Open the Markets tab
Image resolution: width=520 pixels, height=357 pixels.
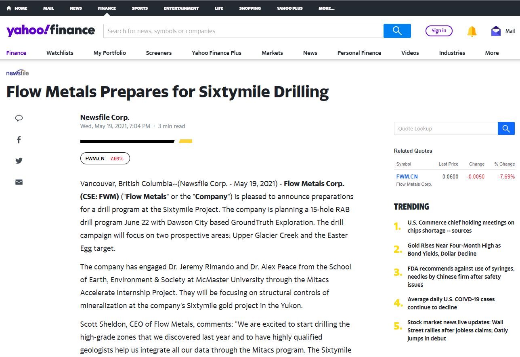[272, 53]
